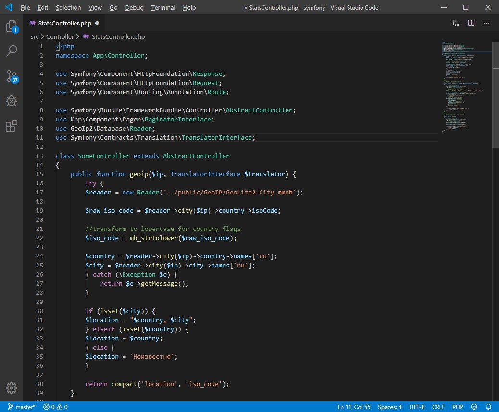
Task: Open the Extensions view in activity bar
Action: (12, 126)
